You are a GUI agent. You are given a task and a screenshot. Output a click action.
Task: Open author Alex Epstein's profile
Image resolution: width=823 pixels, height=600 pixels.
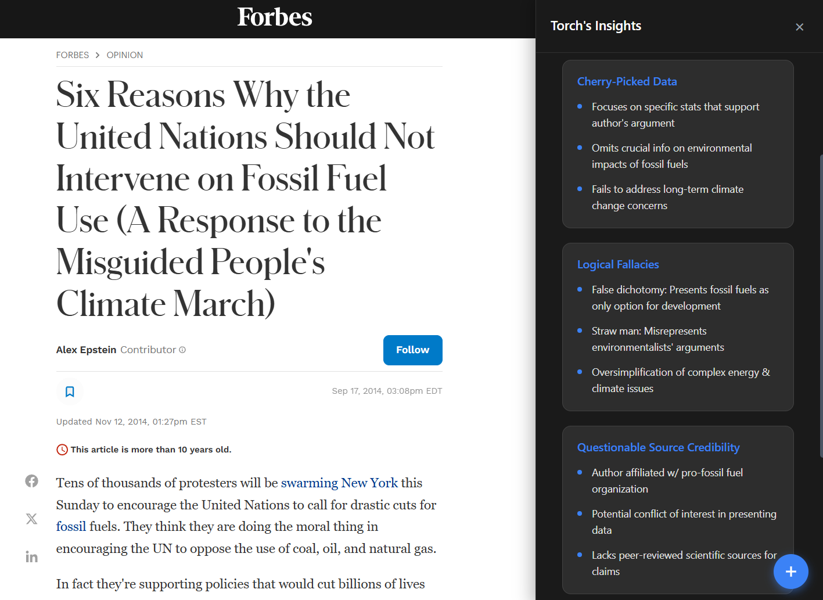[86, 350]
